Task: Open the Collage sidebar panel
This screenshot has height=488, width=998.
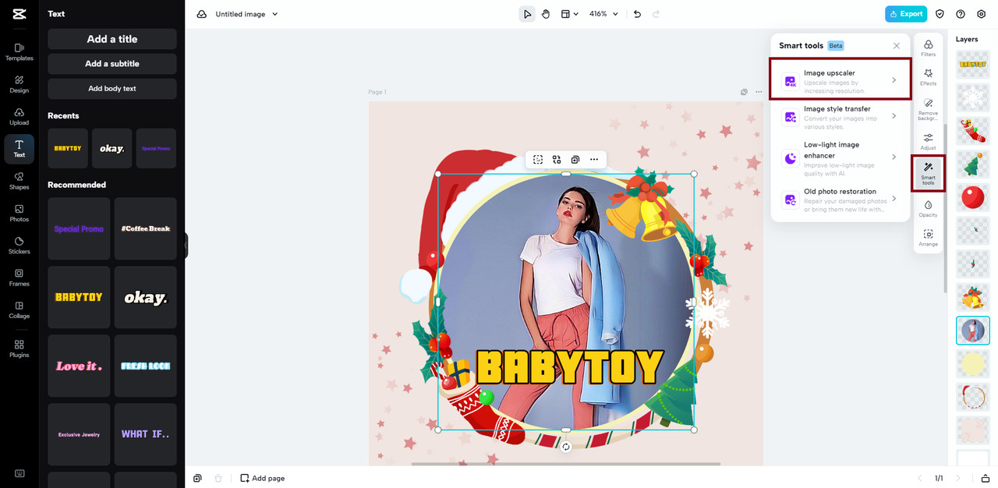Action: tap(19, 310)
